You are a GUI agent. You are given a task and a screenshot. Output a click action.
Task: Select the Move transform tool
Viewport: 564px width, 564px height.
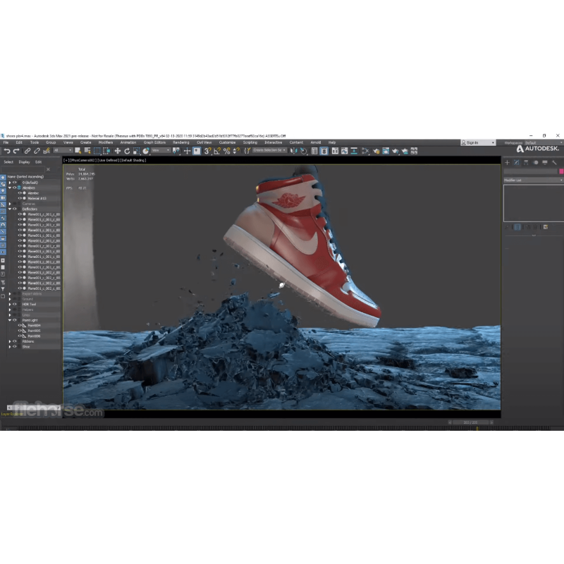pyautogui.click(x=118, y=151)
